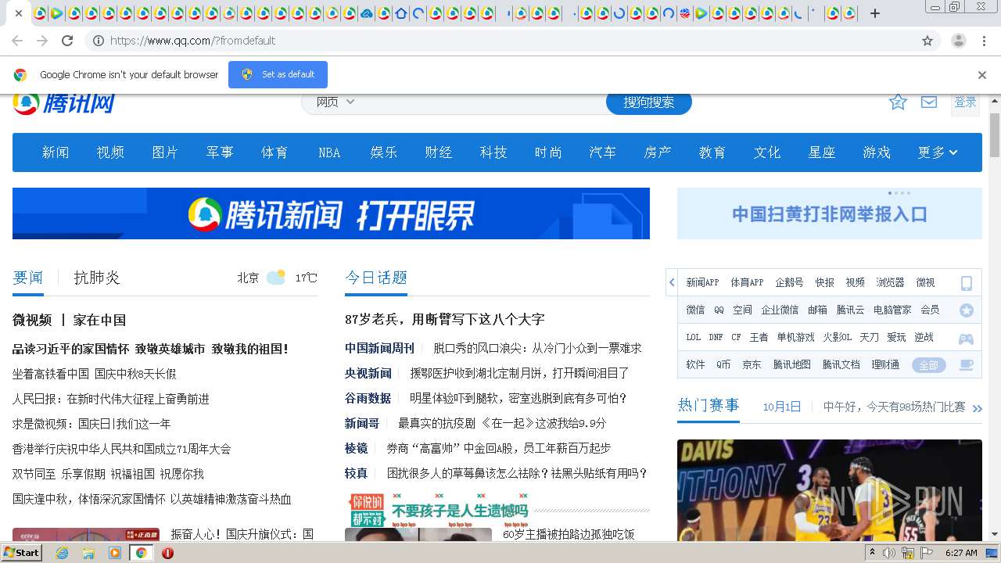Open the 电脑管家 link
1001x563 pixels.
(892, 310)
